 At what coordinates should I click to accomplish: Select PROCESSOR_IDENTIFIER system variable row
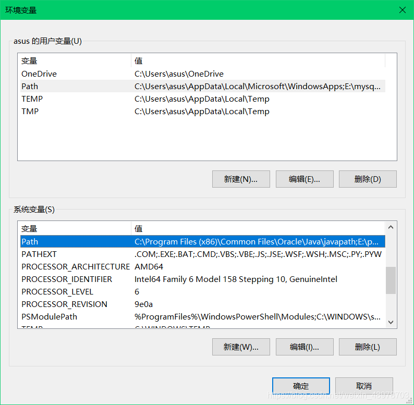[203, 279]
